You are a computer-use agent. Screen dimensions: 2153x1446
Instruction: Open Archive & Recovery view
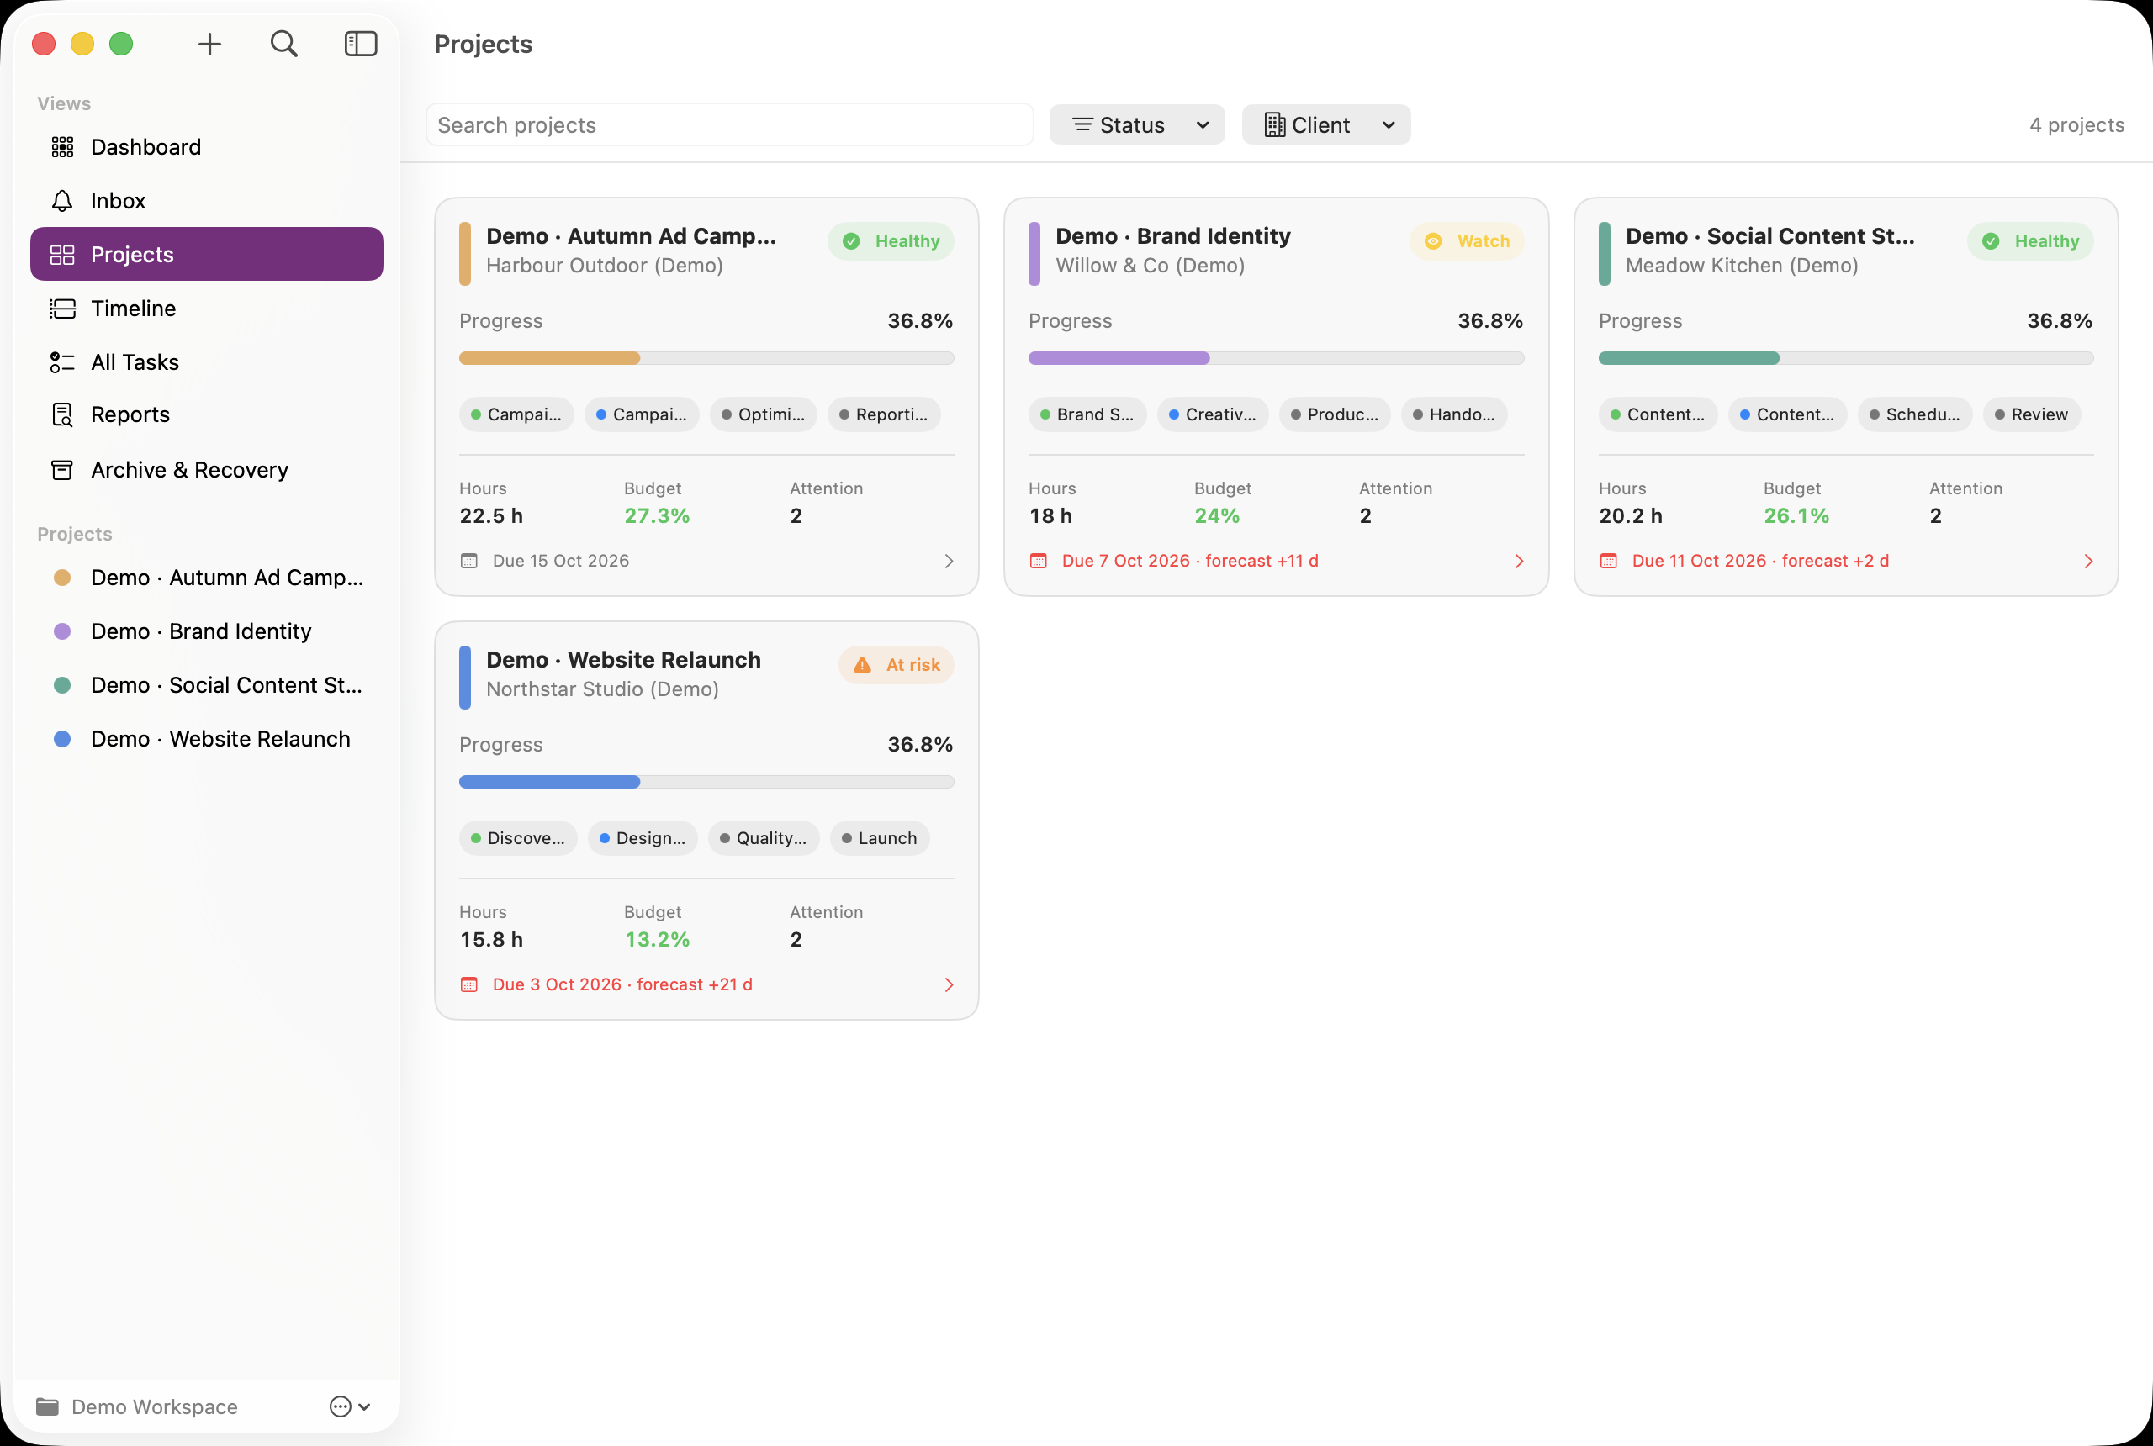pyautogui.click(x=207, y=470)
